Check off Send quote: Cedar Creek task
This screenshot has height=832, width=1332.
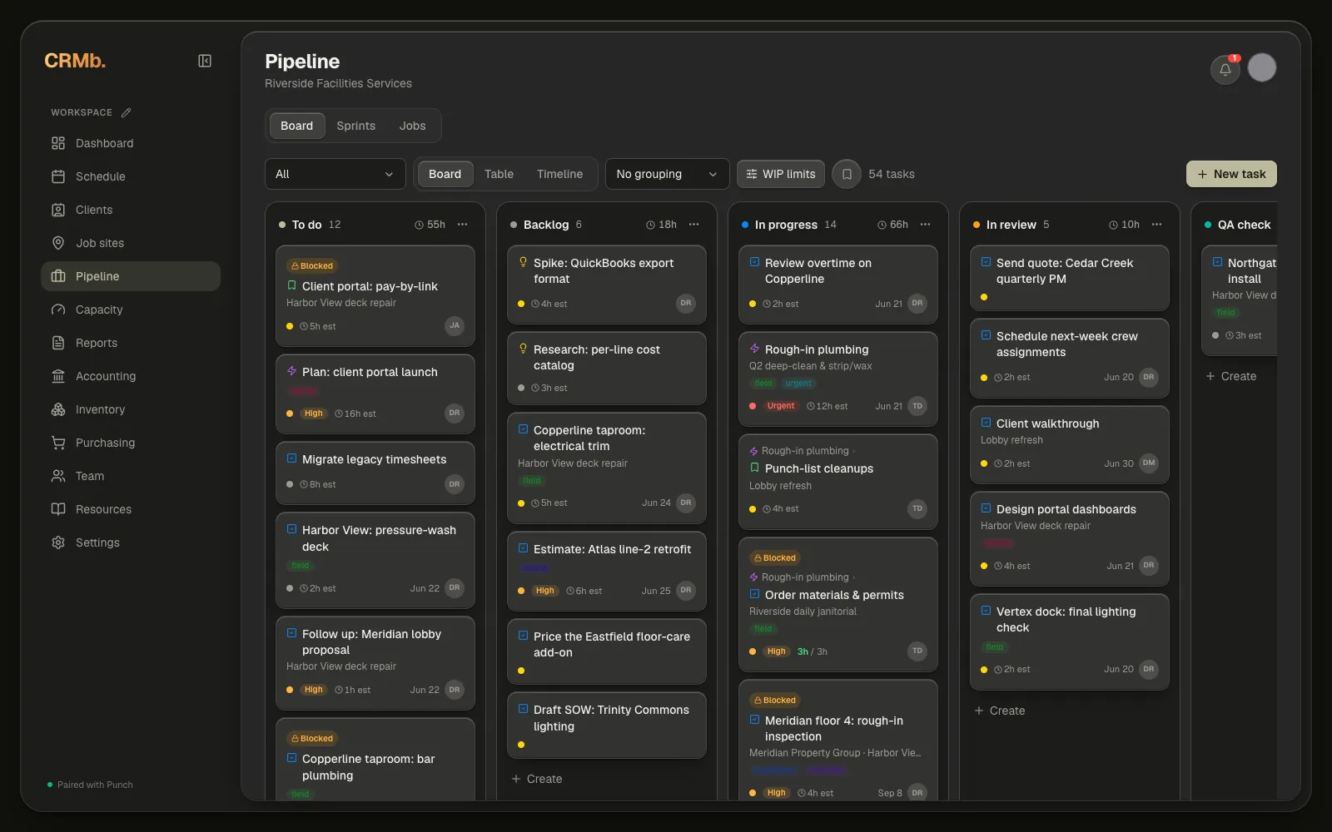pos(986,262)
